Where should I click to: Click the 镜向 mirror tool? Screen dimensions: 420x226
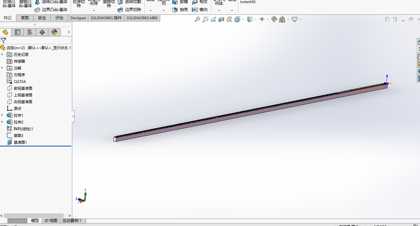click(x=200, y=10)
